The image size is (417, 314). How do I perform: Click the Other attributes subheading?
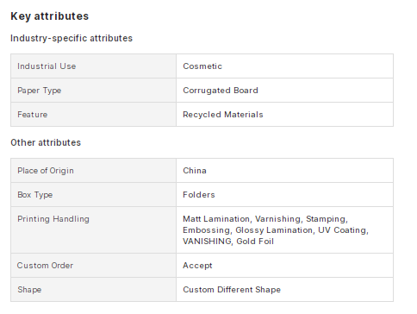point(46,142)
